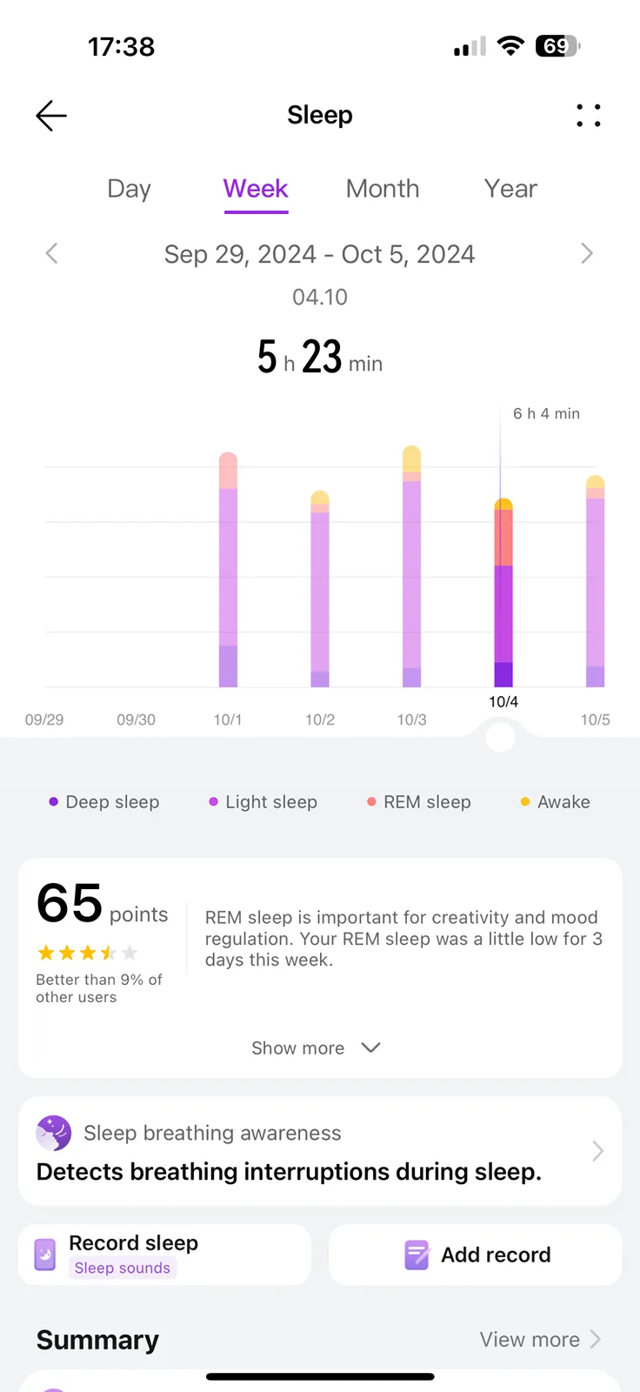Select the 10/1 sleep bar

pyautogui.click(x=228, y=570)
